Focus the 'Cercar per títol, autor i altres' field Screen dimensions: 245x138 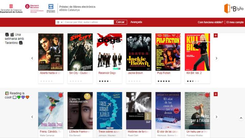[x=88, y=22]
